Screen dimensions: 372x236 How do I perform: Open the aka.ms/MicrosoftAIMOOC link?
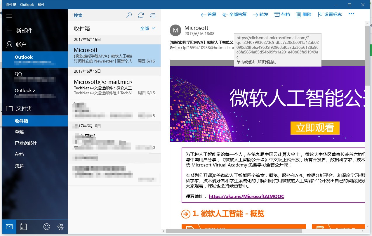point(246,197)
